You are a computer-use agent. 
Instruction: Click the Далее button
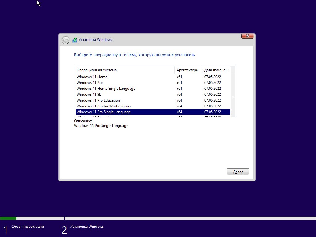(238, 172)
